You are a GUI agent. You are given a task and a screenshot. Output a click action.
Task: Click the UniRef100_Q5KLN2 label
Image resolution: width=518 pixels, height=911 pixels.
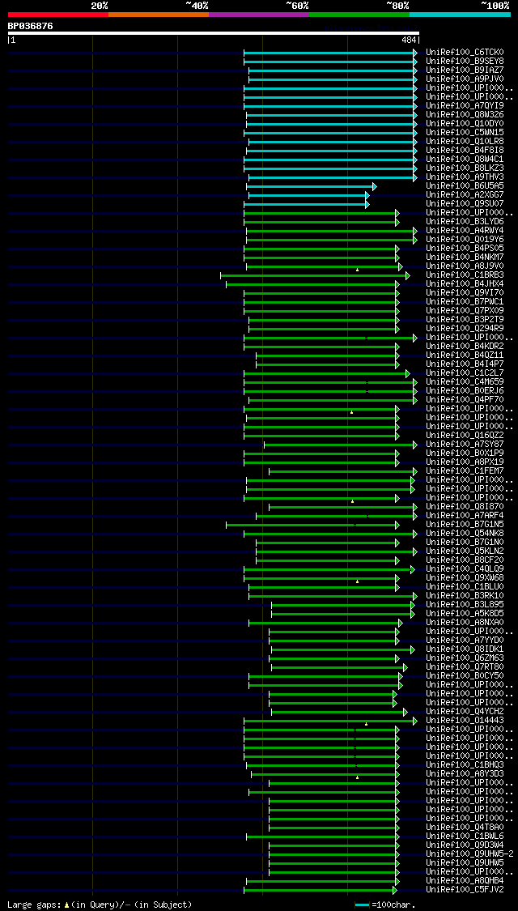point(465,551)
